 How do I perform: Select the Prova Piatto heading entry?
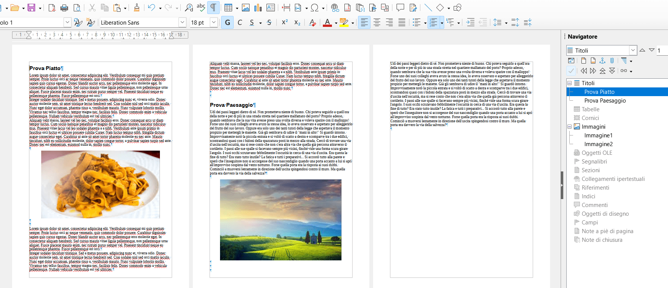617,92
